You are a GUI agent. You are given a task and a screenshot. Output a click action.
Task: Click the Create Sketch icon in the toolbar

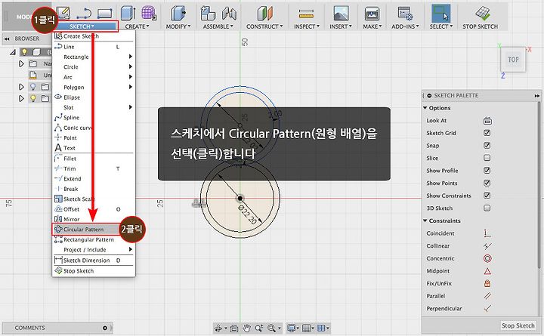point(63,13)
